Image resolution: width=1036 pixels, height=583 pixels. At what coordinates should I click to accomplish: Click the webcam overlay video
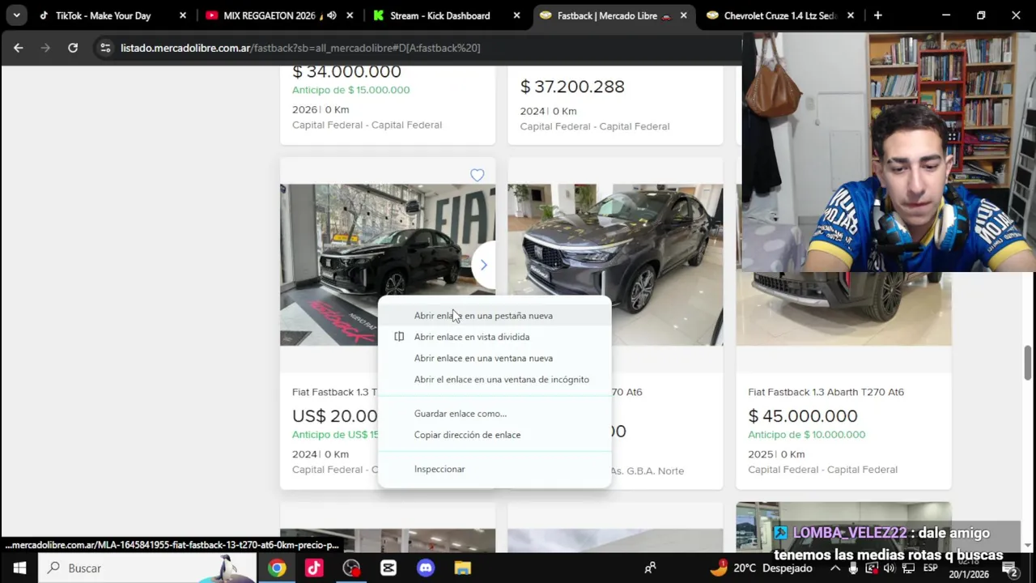coord(889,152)
